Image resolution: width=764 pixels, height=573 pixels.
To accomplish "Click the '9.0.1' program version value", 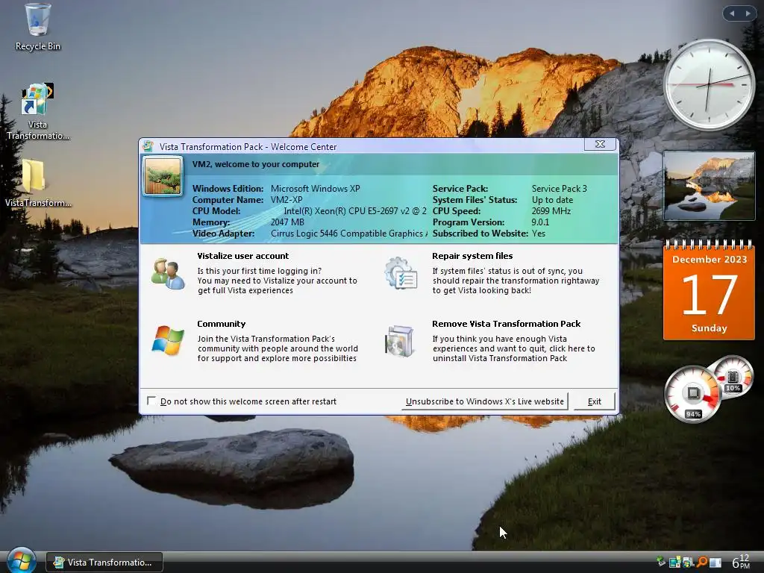I will 540,222.
